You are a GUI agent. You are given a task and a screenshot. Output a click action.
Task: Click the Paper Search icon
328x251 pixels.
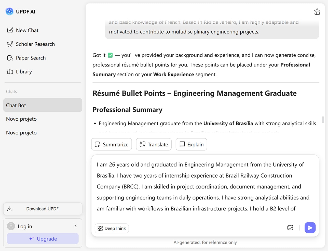point(10,58)
